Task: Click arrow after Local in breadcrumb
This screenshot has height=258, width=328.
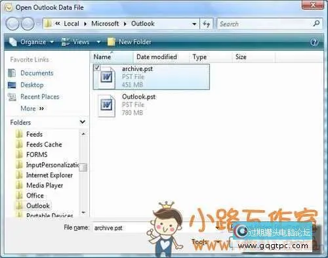Action: [x=85, y=24]
